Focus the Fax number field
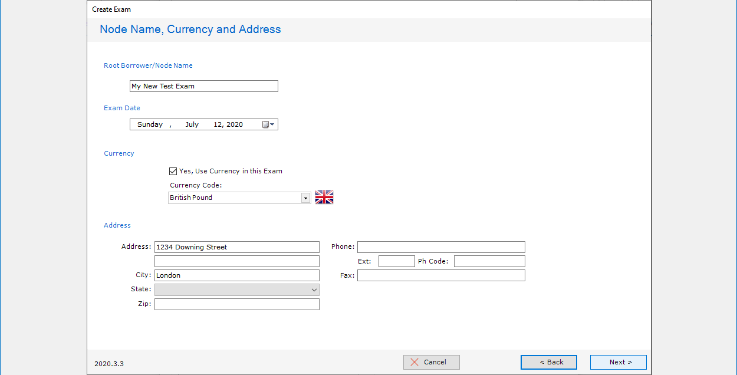 click(x=440, y=275)
